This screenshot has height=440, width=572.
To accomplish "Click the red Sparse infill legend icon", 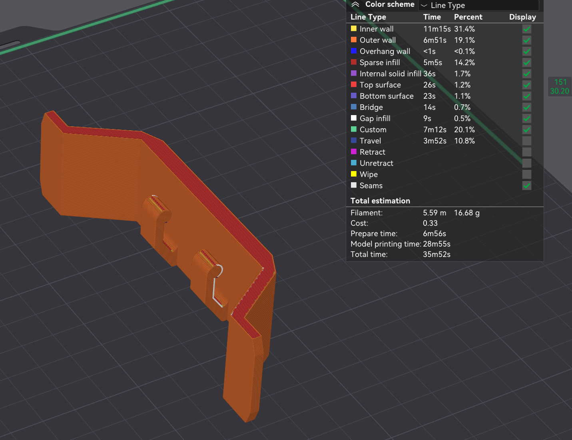I will [353, 62].
